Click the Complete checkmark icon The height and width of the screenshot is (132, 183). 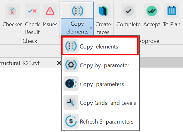(x=129, y=11)
